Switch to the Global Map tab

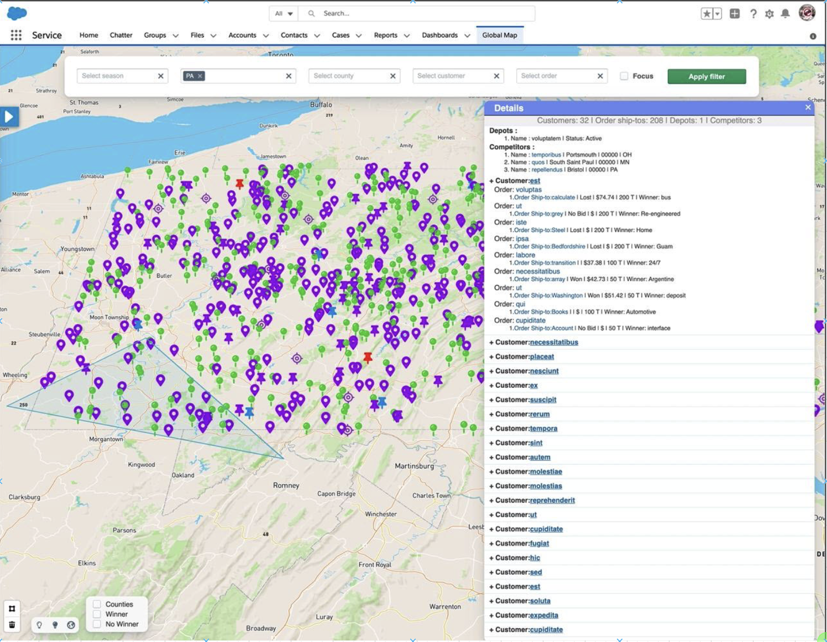tap(499, 35)
